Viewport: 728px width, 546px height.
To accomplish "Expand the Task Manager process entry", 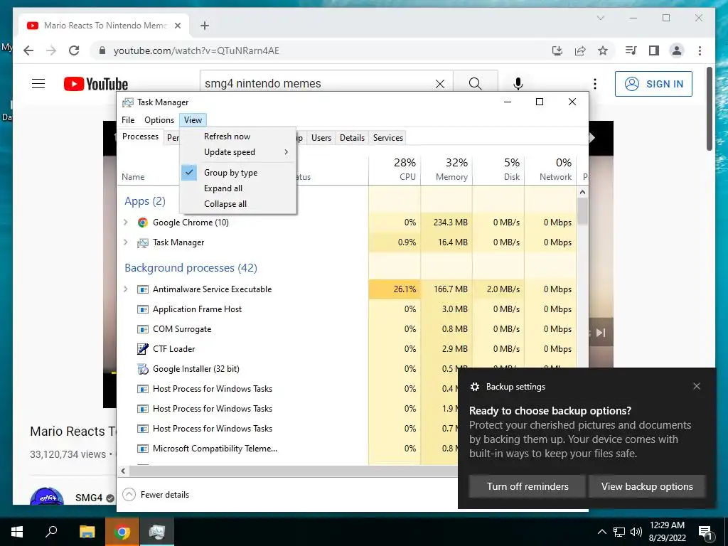I will [x=125, y=242].
